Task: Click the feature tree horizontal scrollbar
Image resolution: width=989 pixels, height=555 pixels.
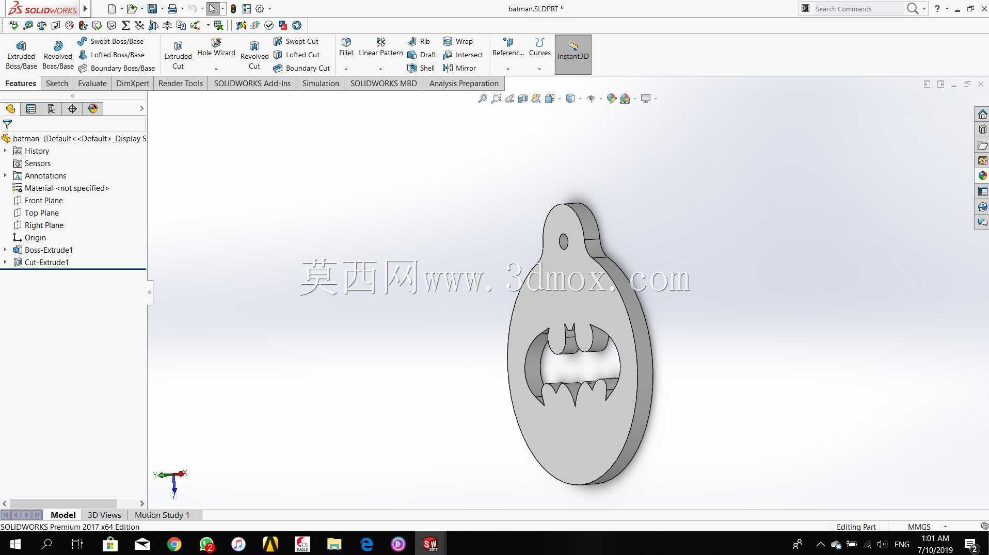Action: [63, 503]
